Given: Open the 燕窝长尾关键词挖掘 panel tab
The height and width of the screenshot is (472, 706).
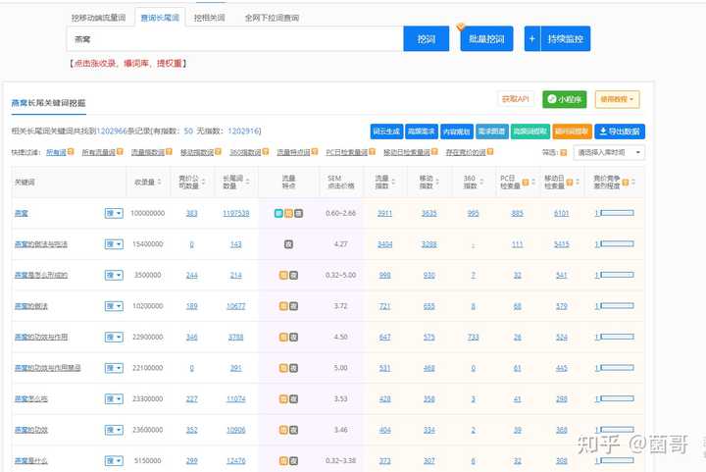Looking at the screenshot, I should click(x=48, y=103).
